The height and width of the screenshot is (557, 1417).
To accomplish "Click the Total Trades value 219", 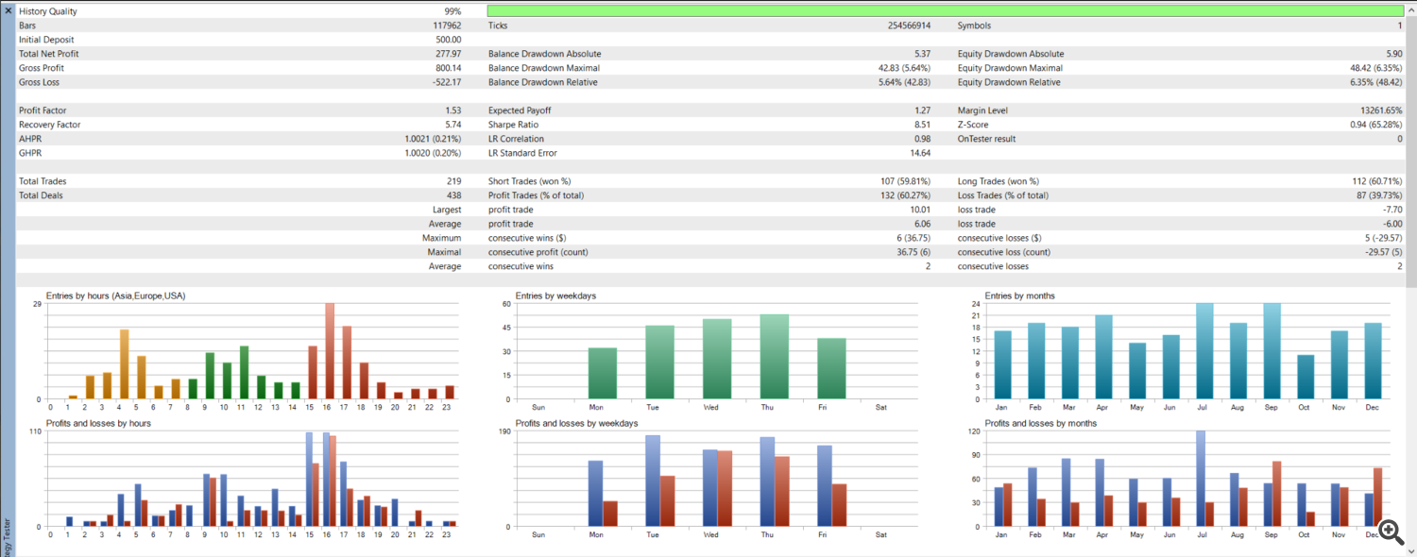I will point(453,181).
